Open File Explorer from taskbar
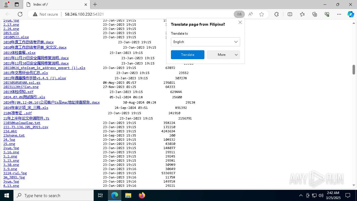Screen dimensions: 357x201 pyautogui.click(x=128, y=195)
